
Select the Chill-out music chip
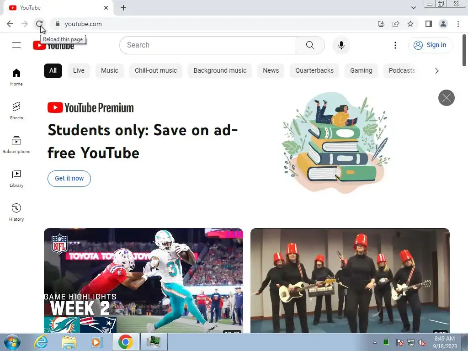click(x=156, y=71)
